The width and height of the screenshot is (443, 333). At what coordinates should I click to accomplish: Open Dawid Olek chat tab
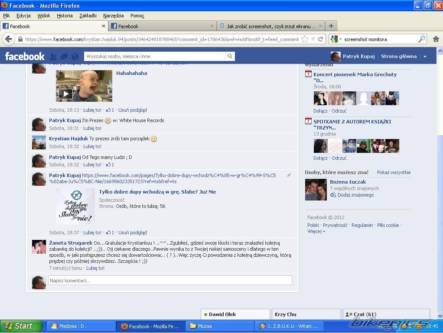point(235,314)
